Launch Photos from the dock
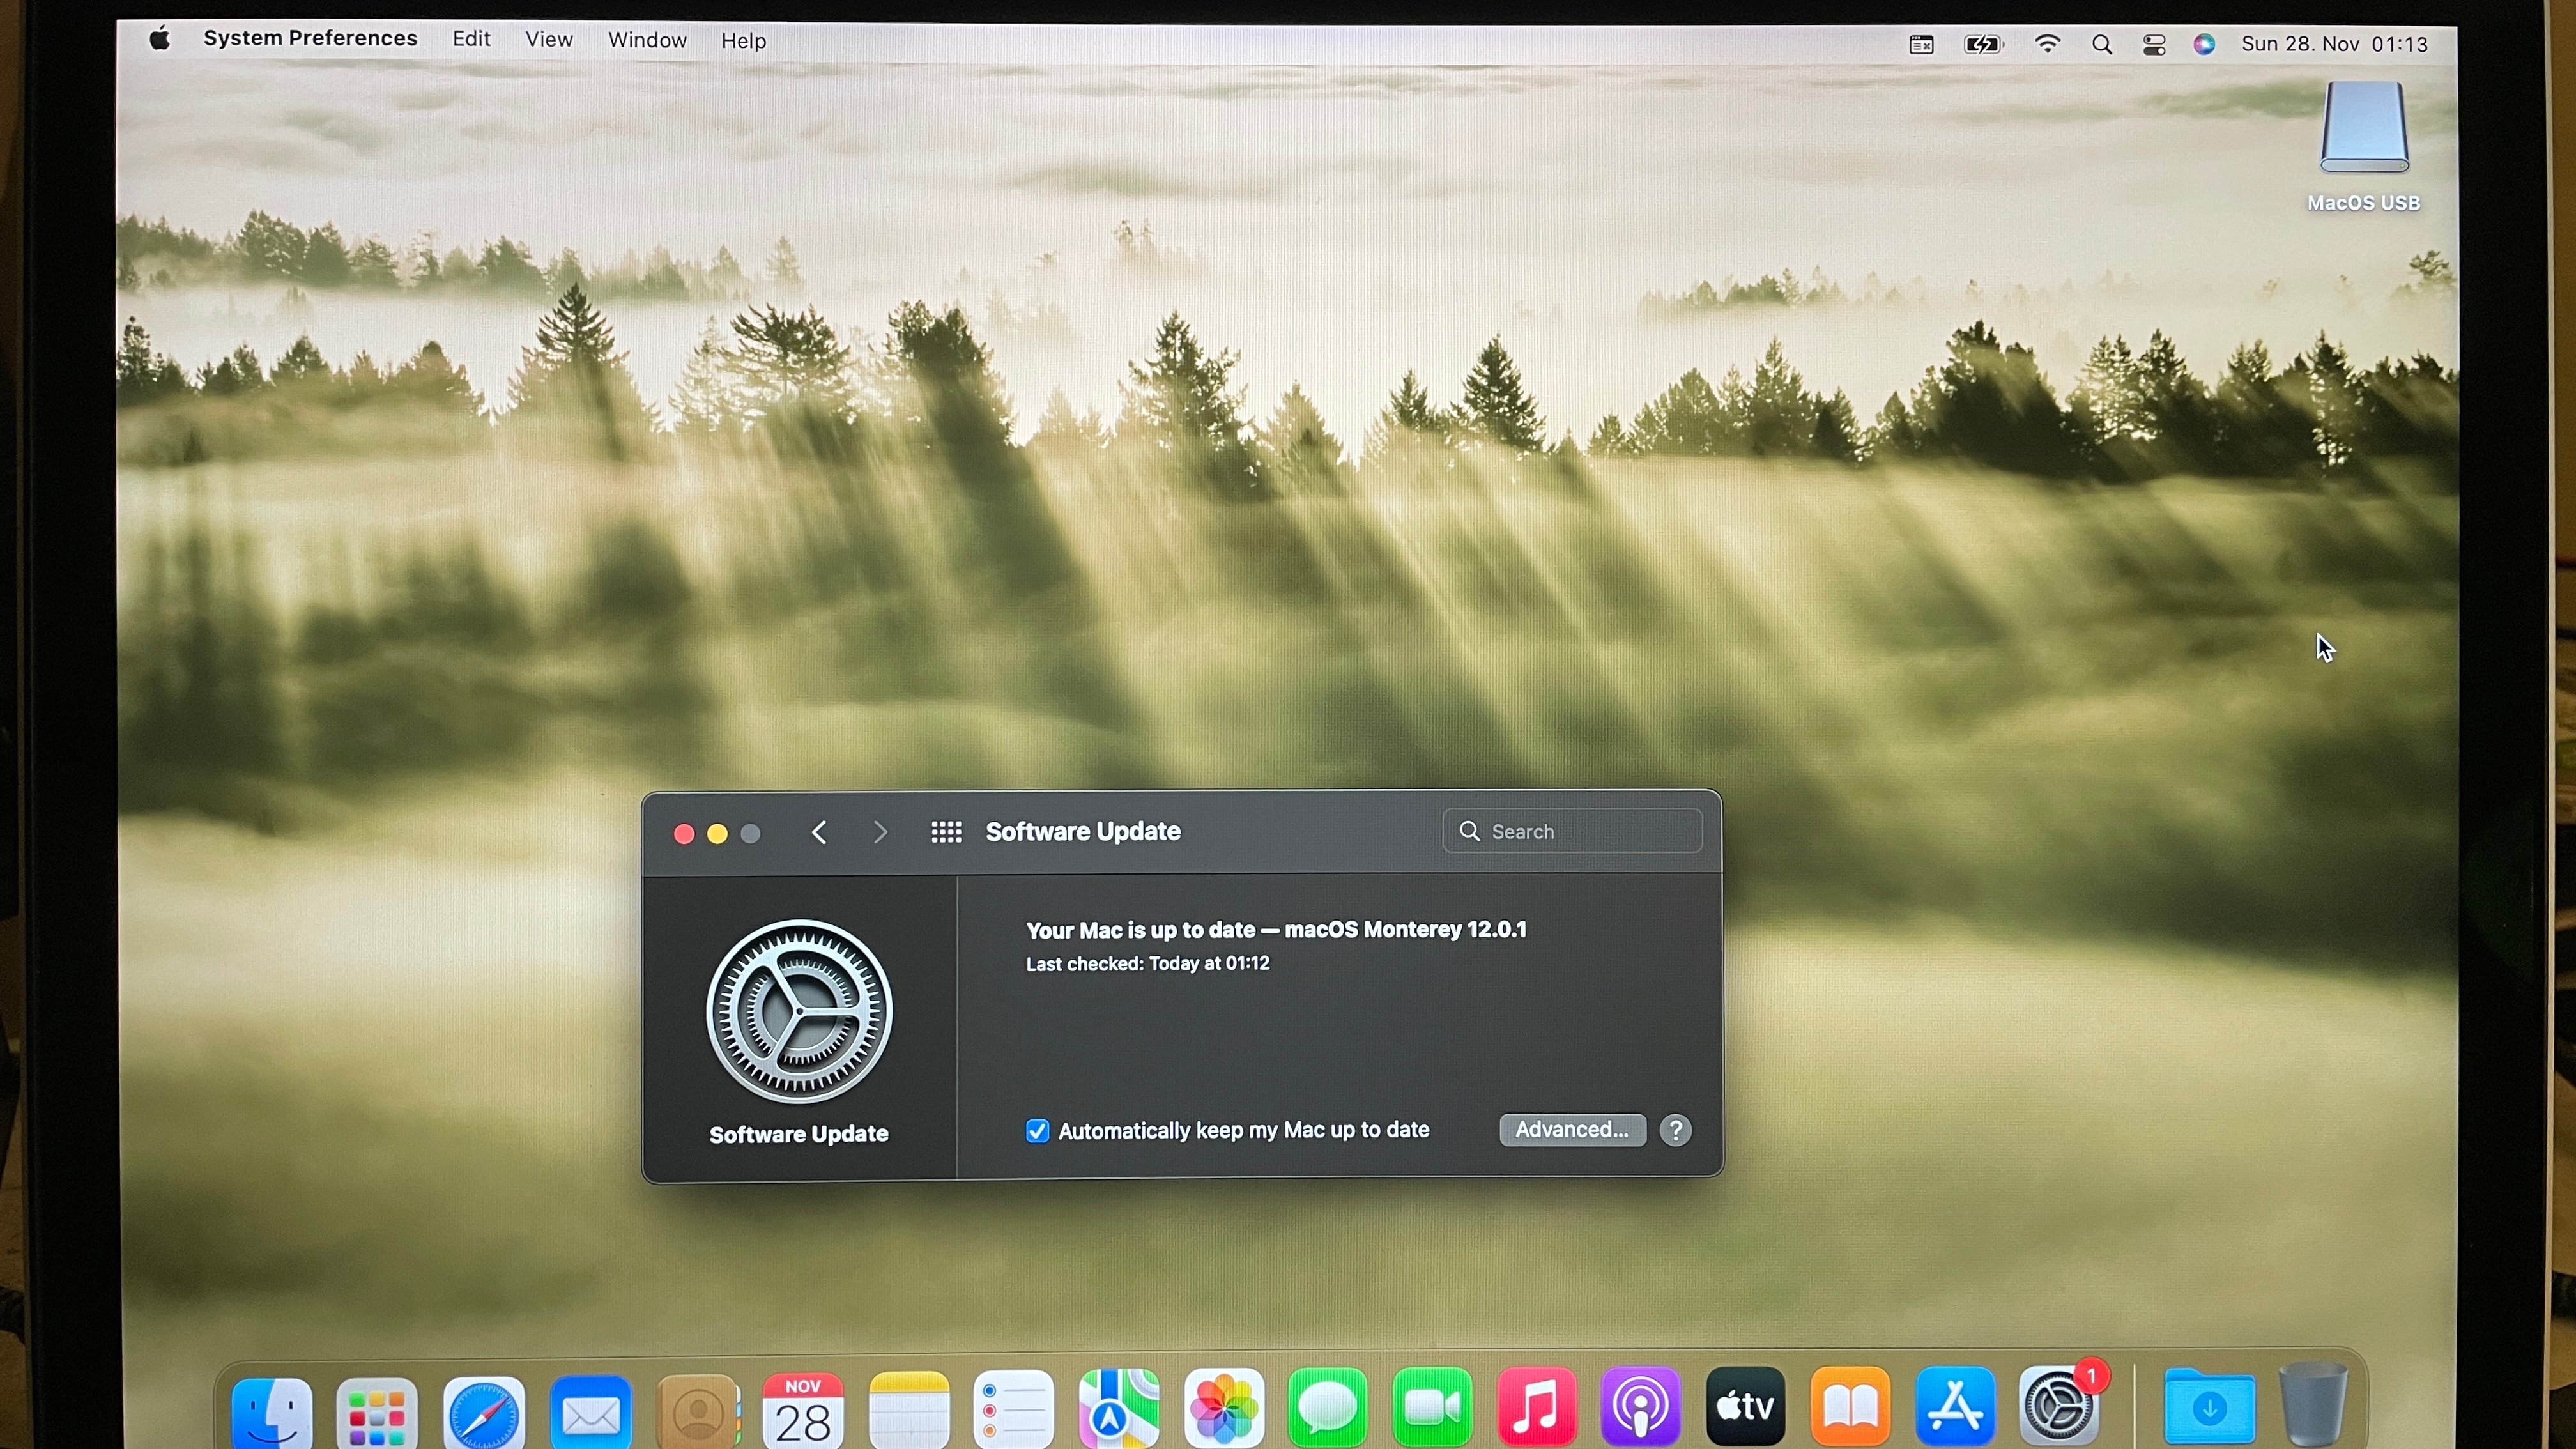2576x1449 pixels. click(1223, 1409)
